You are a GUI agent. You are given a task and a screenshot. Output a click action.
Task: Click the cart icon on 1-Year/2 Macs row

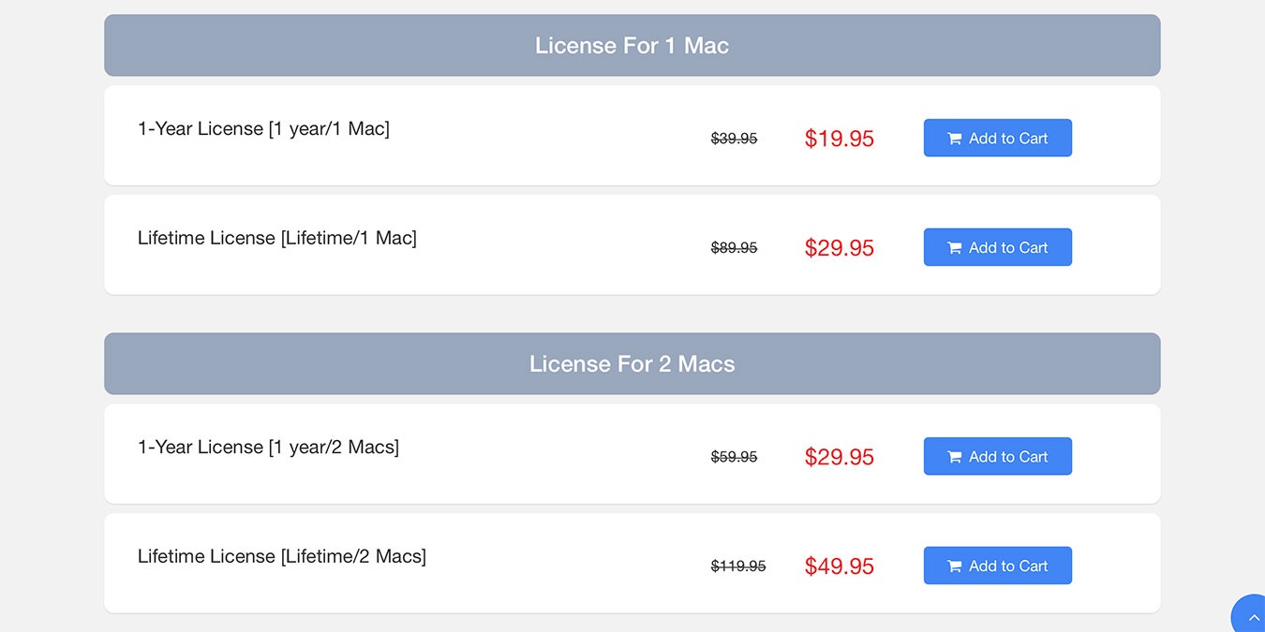point(954,456)
